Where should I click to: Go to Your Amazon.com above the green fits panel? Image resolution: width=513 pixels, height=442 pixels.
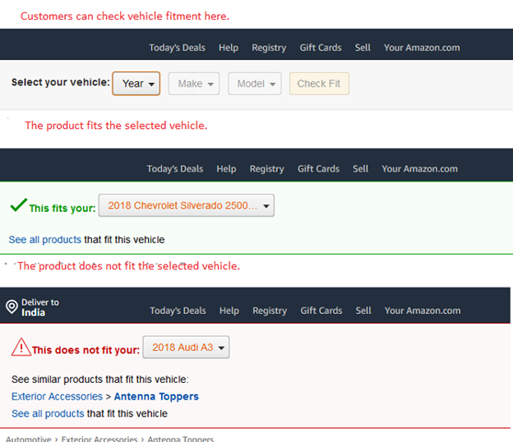[x=419, y=169]
